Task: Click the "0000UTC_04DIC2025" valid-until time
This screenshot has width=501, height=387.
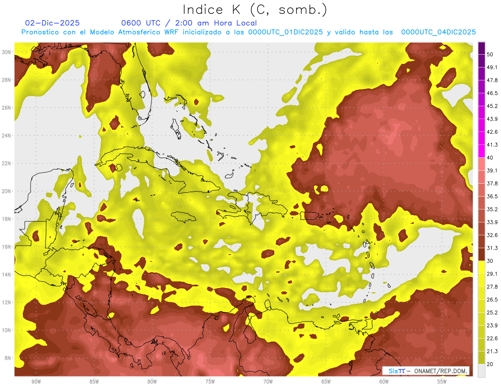Action: (438, 32)
